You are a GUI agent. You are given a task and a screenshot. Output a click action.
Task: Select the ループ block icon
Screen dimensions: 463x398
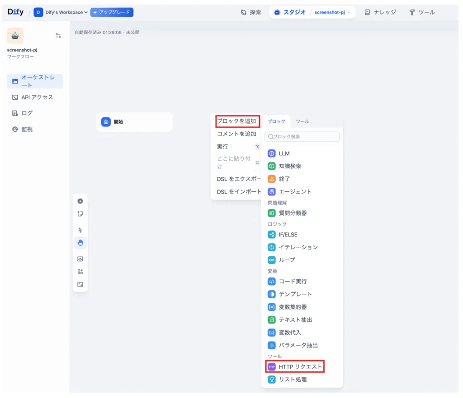[x=271, y=260]
